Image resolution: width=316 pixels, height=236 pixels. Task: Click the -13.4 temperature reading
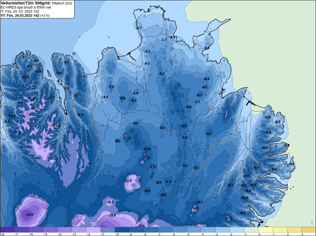coord(112,215)
